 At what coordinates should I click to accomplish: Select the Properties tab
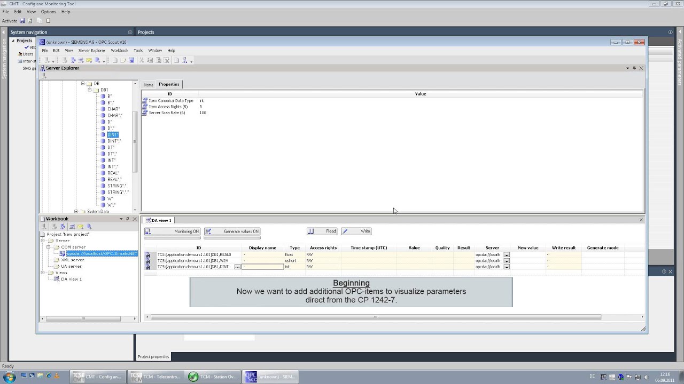[x=169, y=84]
